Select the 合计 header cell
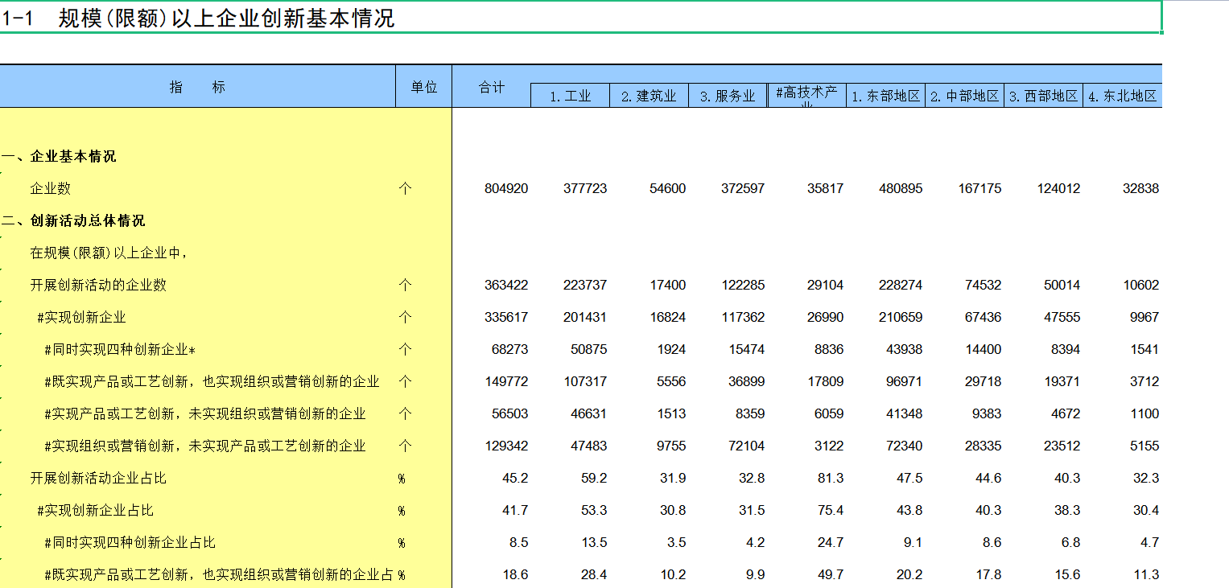The width and height of the screenshot is (1229, 588). click(x=491, y=87)
